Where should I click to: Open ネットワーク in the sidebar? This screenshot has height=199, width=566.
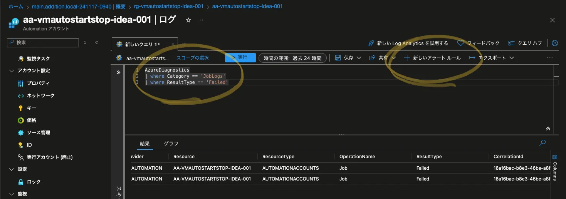pyautogui.click(x=36, y=95)
